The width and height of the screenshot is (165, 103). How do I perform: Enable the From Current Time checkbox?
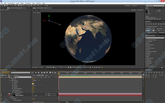coord(146,32)
